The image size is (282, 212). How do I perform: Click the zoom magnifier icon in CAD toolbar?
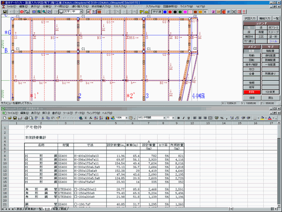[x=44, y=12]
